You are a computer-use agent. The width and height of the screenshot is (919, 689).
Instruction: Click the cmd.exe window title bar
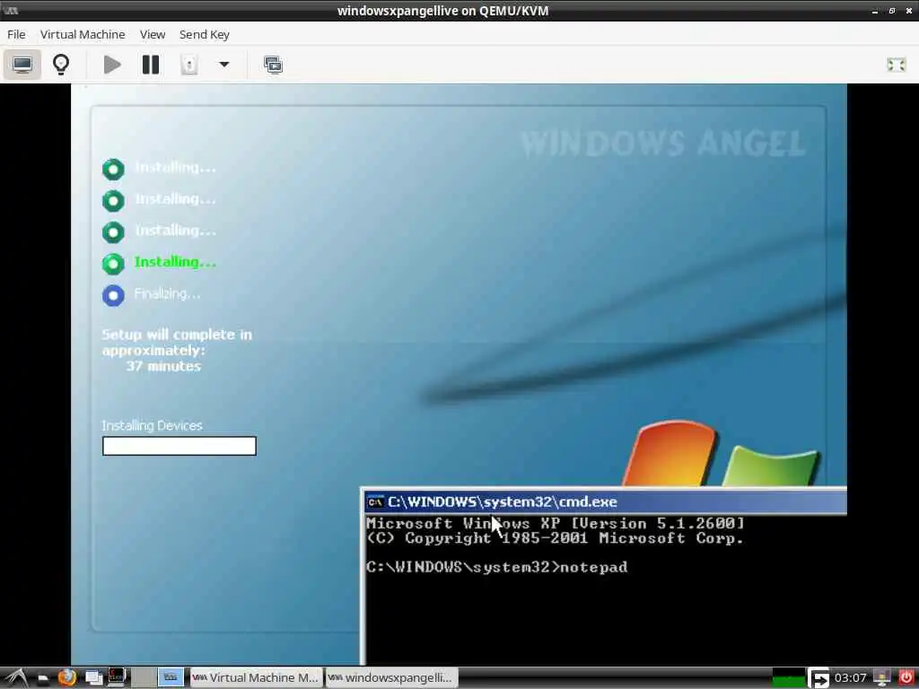point(604,502)
